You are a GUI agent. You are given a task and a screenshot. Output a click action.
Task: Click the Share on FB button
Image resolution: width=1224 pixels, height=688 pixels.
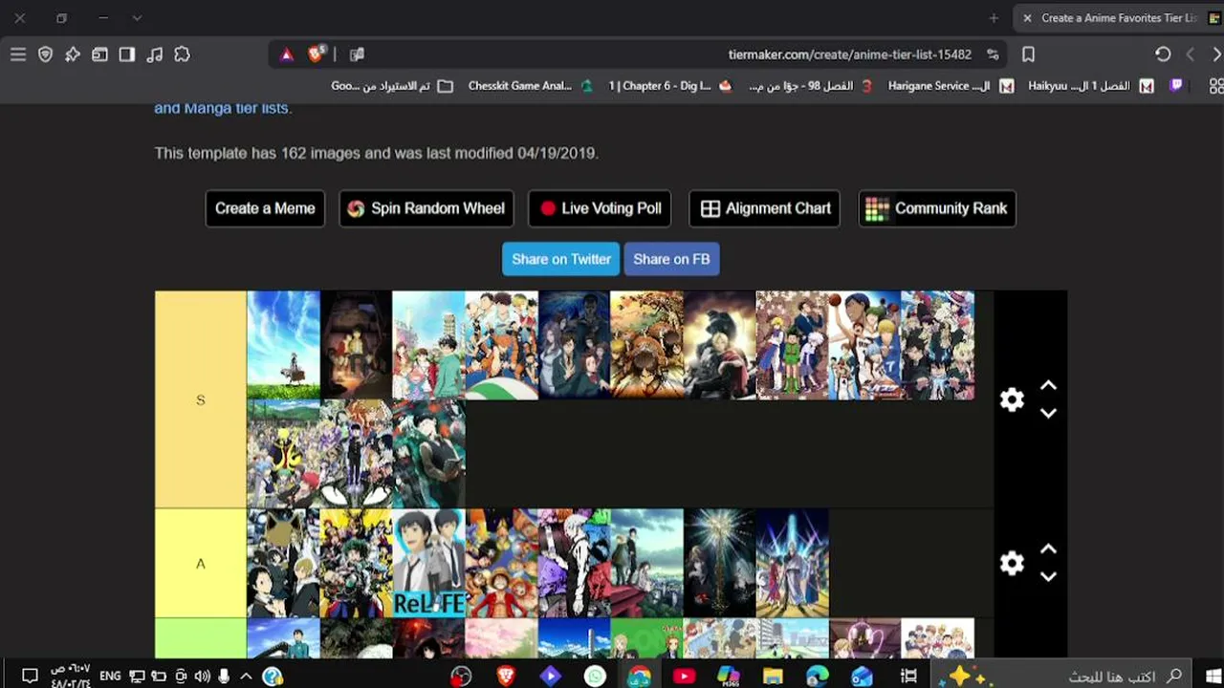pos(671,259)
